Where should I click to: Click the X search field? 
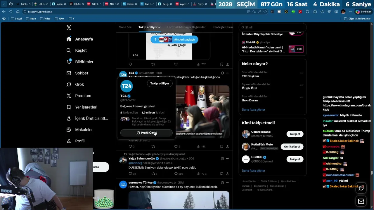pos(273,27)
